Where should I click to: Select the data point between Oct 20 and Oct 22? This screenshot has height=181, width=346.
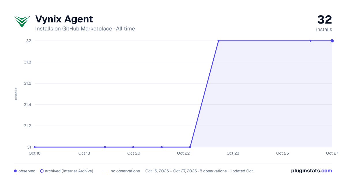coord(162,147)
